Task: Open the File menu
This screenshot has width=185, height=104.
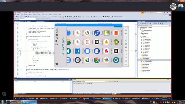Action: pyautogui.click(x=15, y=15)
